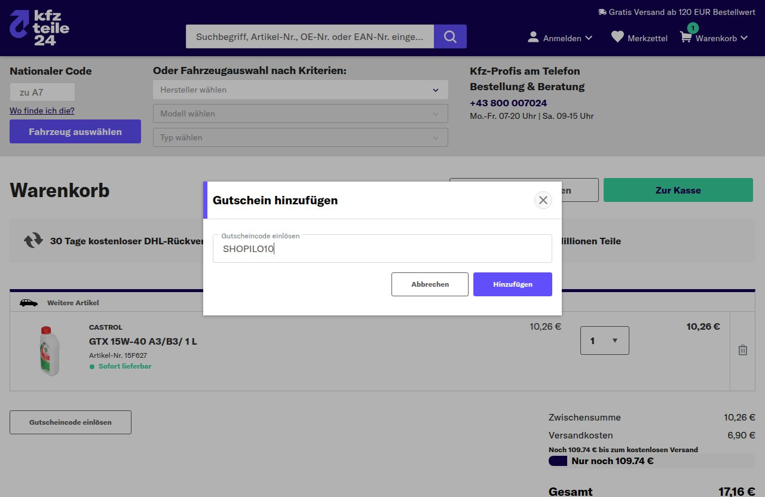The image size is (765, 497).
Task: Expand the Anmelden dropdown chevron
Action: click(x=589, y=38)
